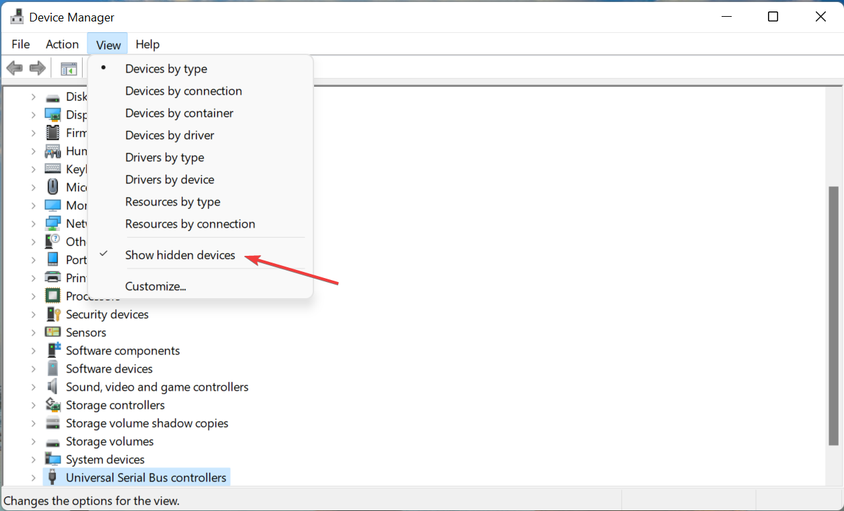Select Devices by driver view
This screenshot has height=511, width=844.
pyautogui.click(x=200, y=135)
